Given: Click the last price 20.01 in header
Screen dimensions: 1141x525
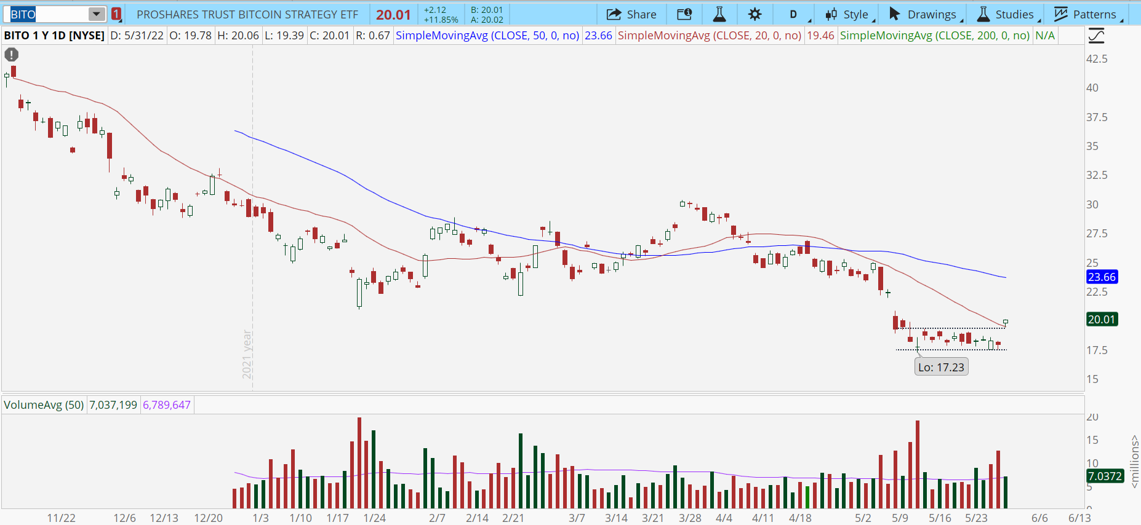Looking at the screenshot, I should pos(393,15).
